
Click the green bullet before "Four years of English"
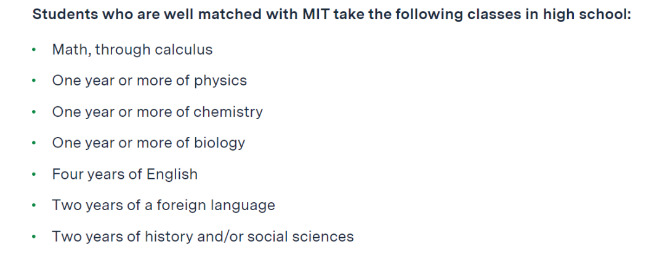click(34, 175)
